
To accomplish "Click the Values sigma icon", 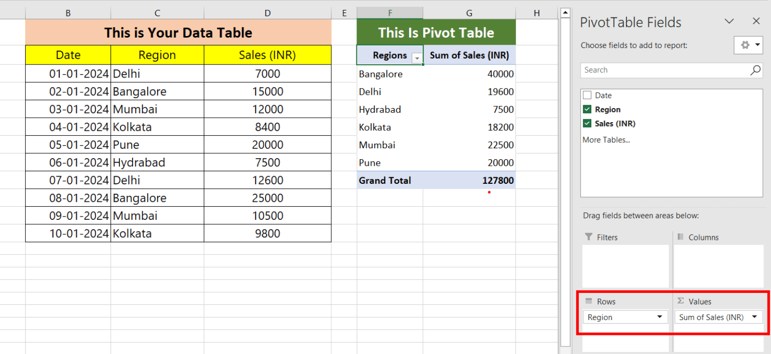I will tap(681, 301).
